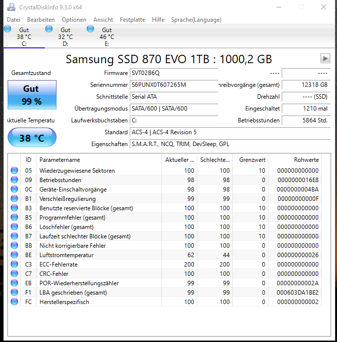Select the POR-Wiederherstellungszähler parameter name
337x342 pixels.
point(79,283)
